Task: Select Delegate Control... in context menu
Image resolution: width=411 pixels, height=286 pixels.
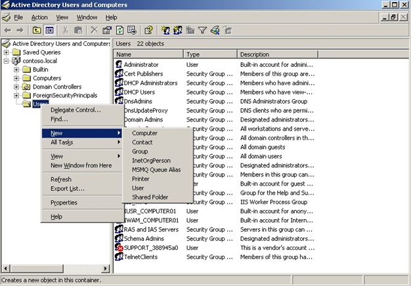Action: tap(82, 110)
